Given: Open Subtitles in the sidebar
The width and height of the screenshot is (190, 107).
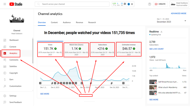Looking at the screenshot, I should (13, 66).
